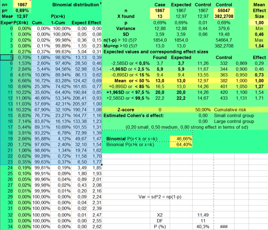This screenshot has width=268, height=230.
Task: Select the 42,31% cell in 1-Cum column
Action: click(61, 104)
